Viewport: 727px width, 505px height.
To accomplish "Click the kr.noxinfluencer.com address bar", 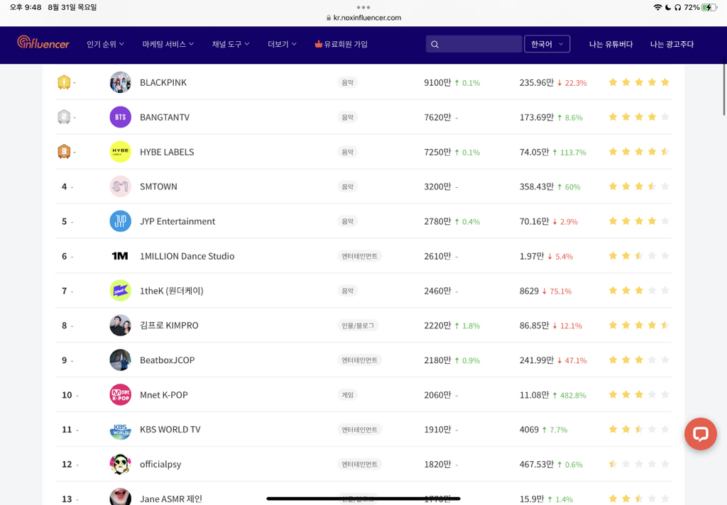I will tap(363, 18).
